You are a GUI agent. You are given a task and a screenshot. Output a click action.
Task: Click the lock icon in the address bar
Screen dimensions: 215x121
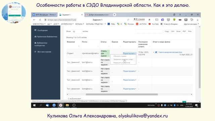click(x=45, y=20)
